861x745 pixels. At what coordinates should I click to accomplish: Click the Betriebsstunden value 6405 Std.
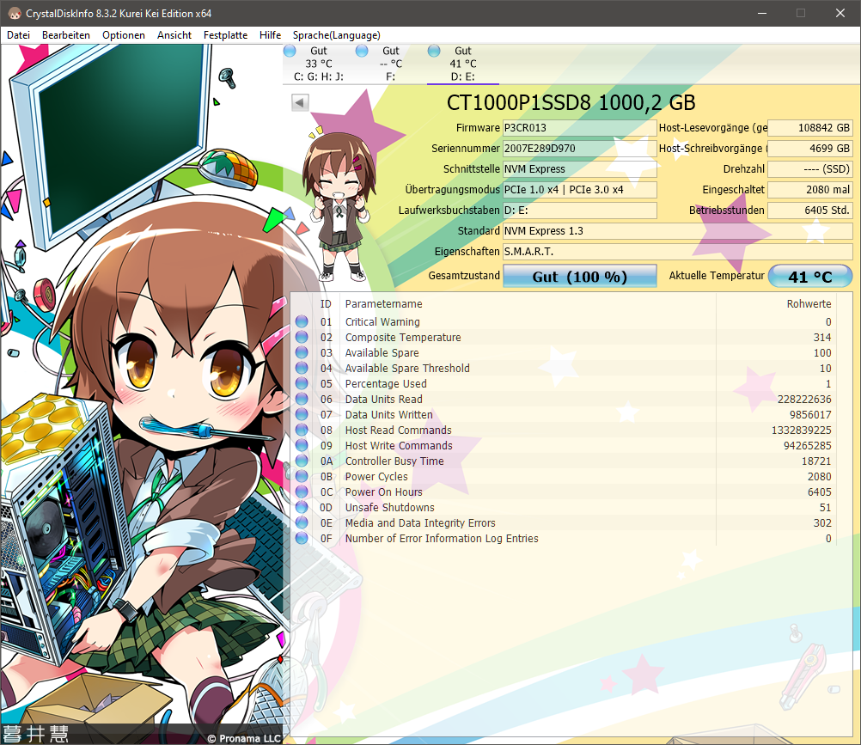tap(810, 211)
